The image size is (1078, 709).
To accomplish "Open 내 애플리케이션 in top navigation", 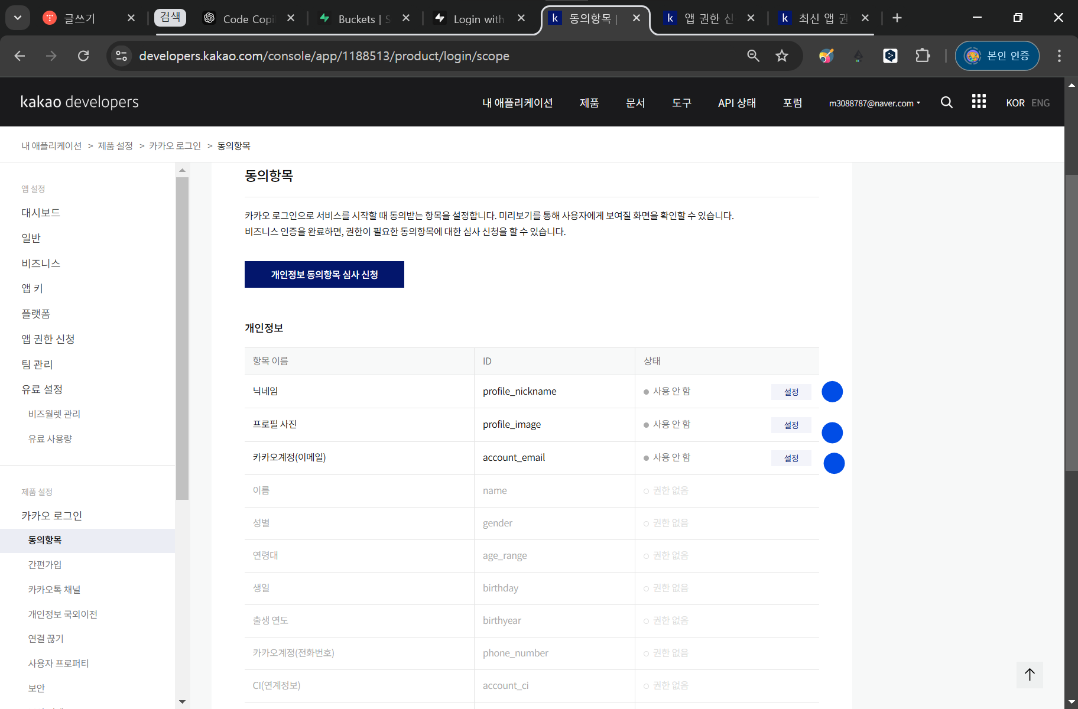I will point(518,103).
